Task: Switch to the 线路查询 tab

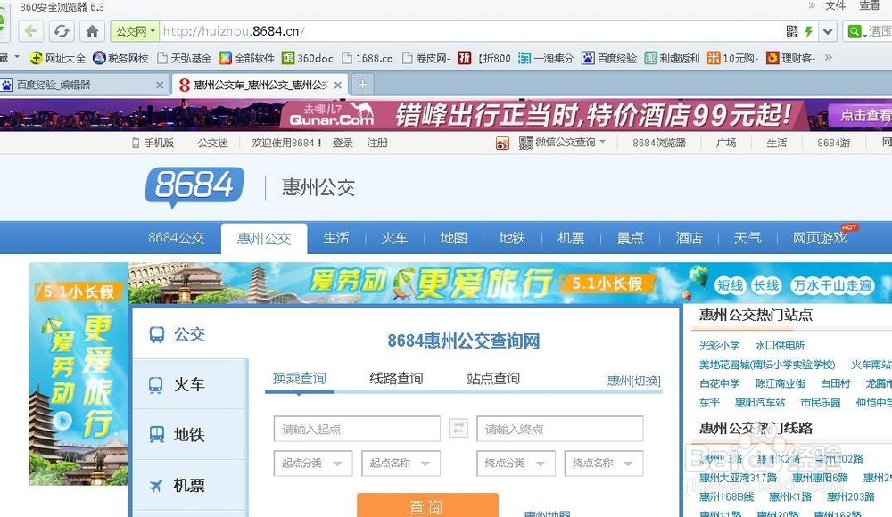Action: click(398, 378)
